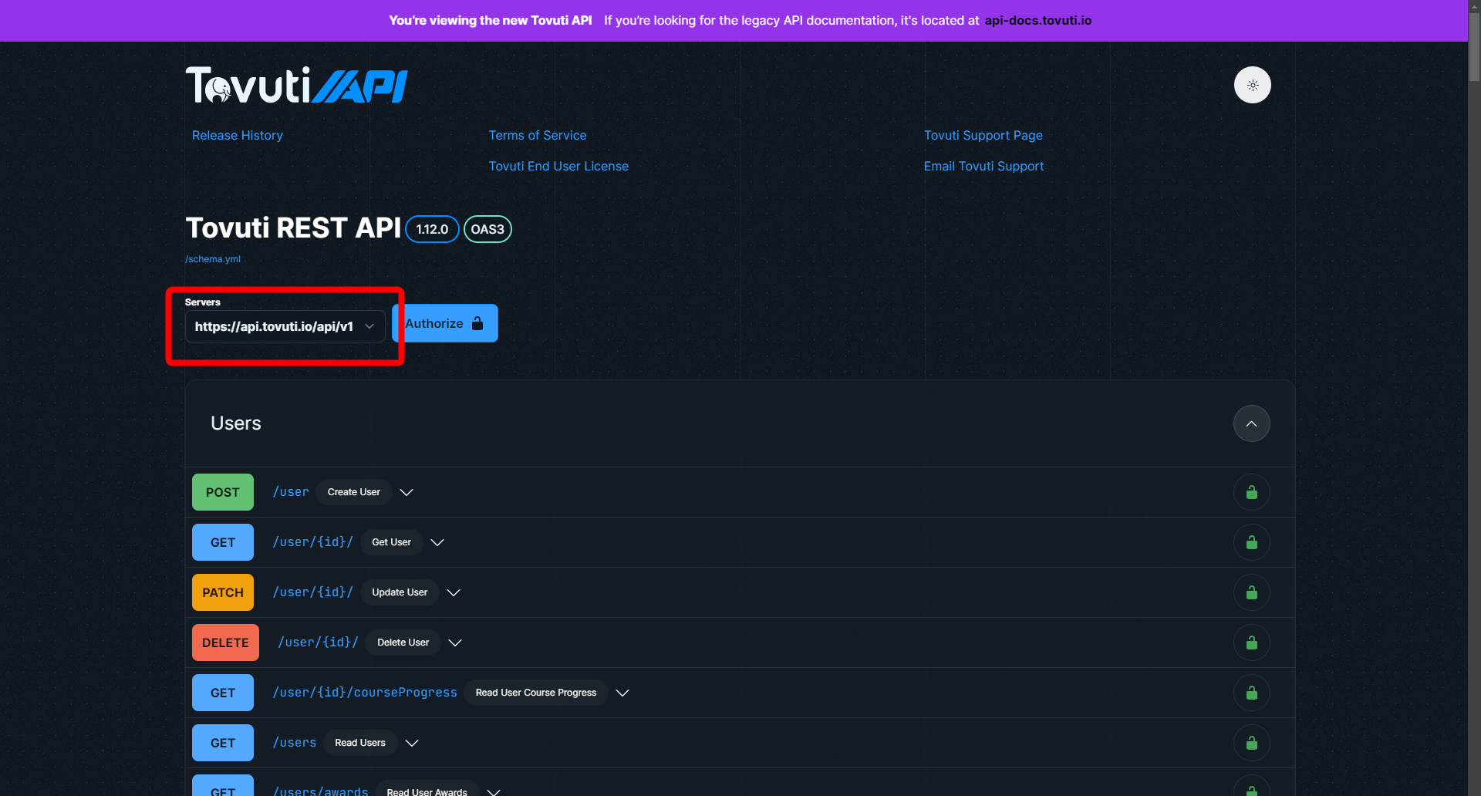Click the page vertical scrollbar thumb
Image resolution: width=1481 pixels, height=796 pixels.
(x=1475, y=46)
